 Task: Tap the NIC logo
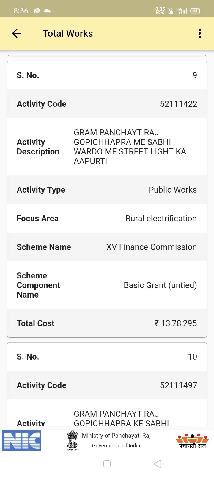click(21, 441)
